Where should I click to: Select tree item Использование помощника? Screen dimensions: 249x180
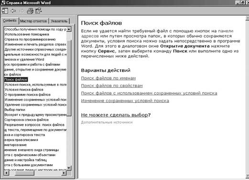point(27,34)
